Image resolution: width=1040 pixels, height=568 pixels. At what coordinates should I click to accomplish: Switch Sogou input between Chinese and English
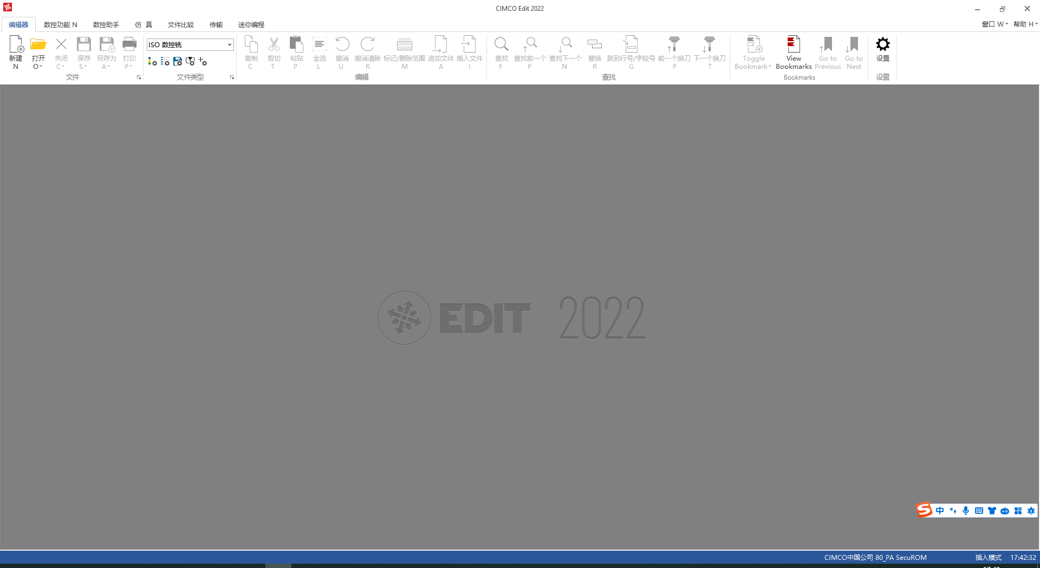940,511
